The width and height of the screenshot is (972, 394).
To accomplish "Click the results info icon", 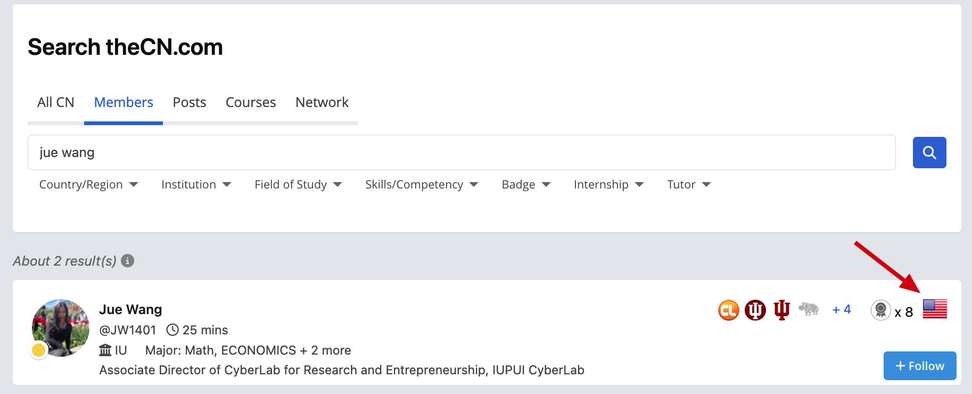I will click(127, 260).
